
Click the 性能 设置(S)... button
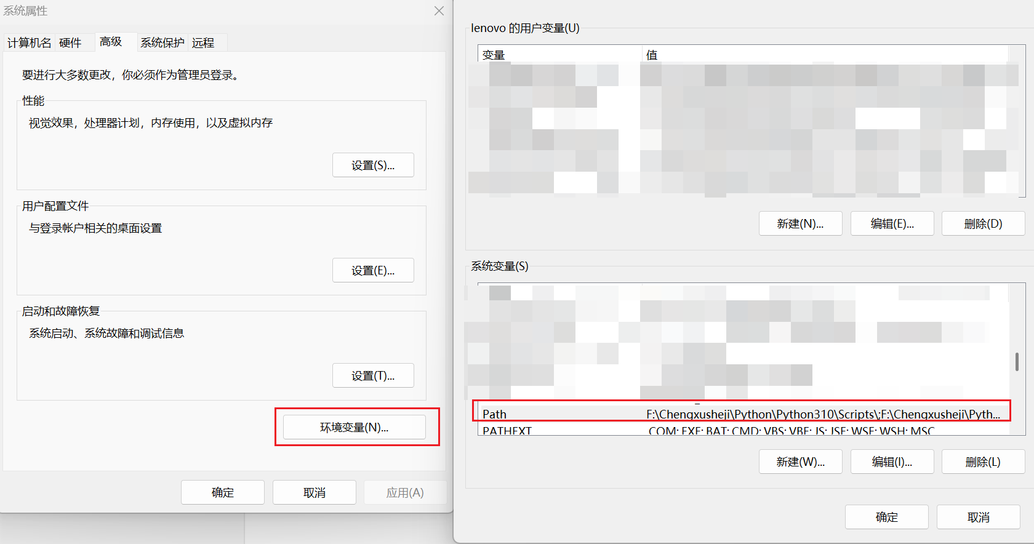[x=373, y=165]
